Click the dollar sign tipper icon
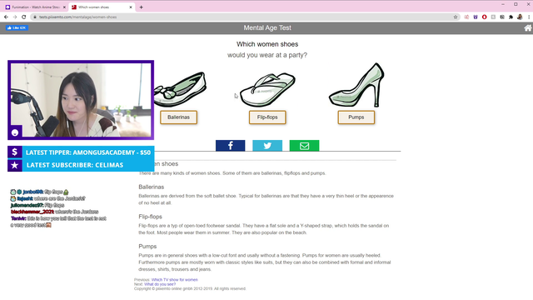 (x=15, y=152)
